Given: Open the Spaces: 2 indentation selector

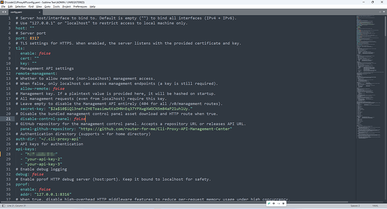Looking at the screenshot, I should click(x=355, y=206).
